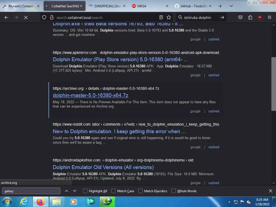
Task: Click the find bar field containing galaxy
Action: tap(31, 191)
